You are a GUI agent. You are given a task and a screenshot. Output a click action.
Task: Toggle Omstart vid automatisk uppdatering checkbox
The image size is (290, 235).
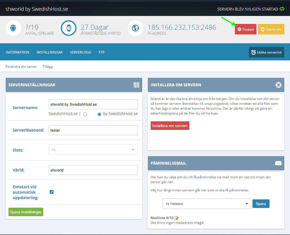tap(51, 192)
